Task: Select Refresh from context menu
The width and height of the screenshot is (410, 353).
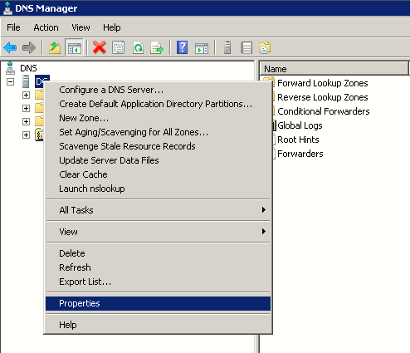Action: coord(158,267)
